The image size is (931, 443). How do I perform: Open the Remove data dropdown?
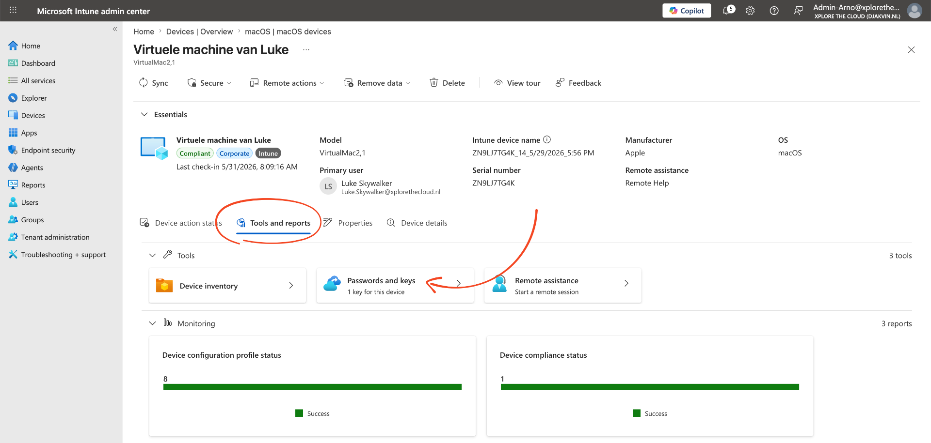pos(377,83)
